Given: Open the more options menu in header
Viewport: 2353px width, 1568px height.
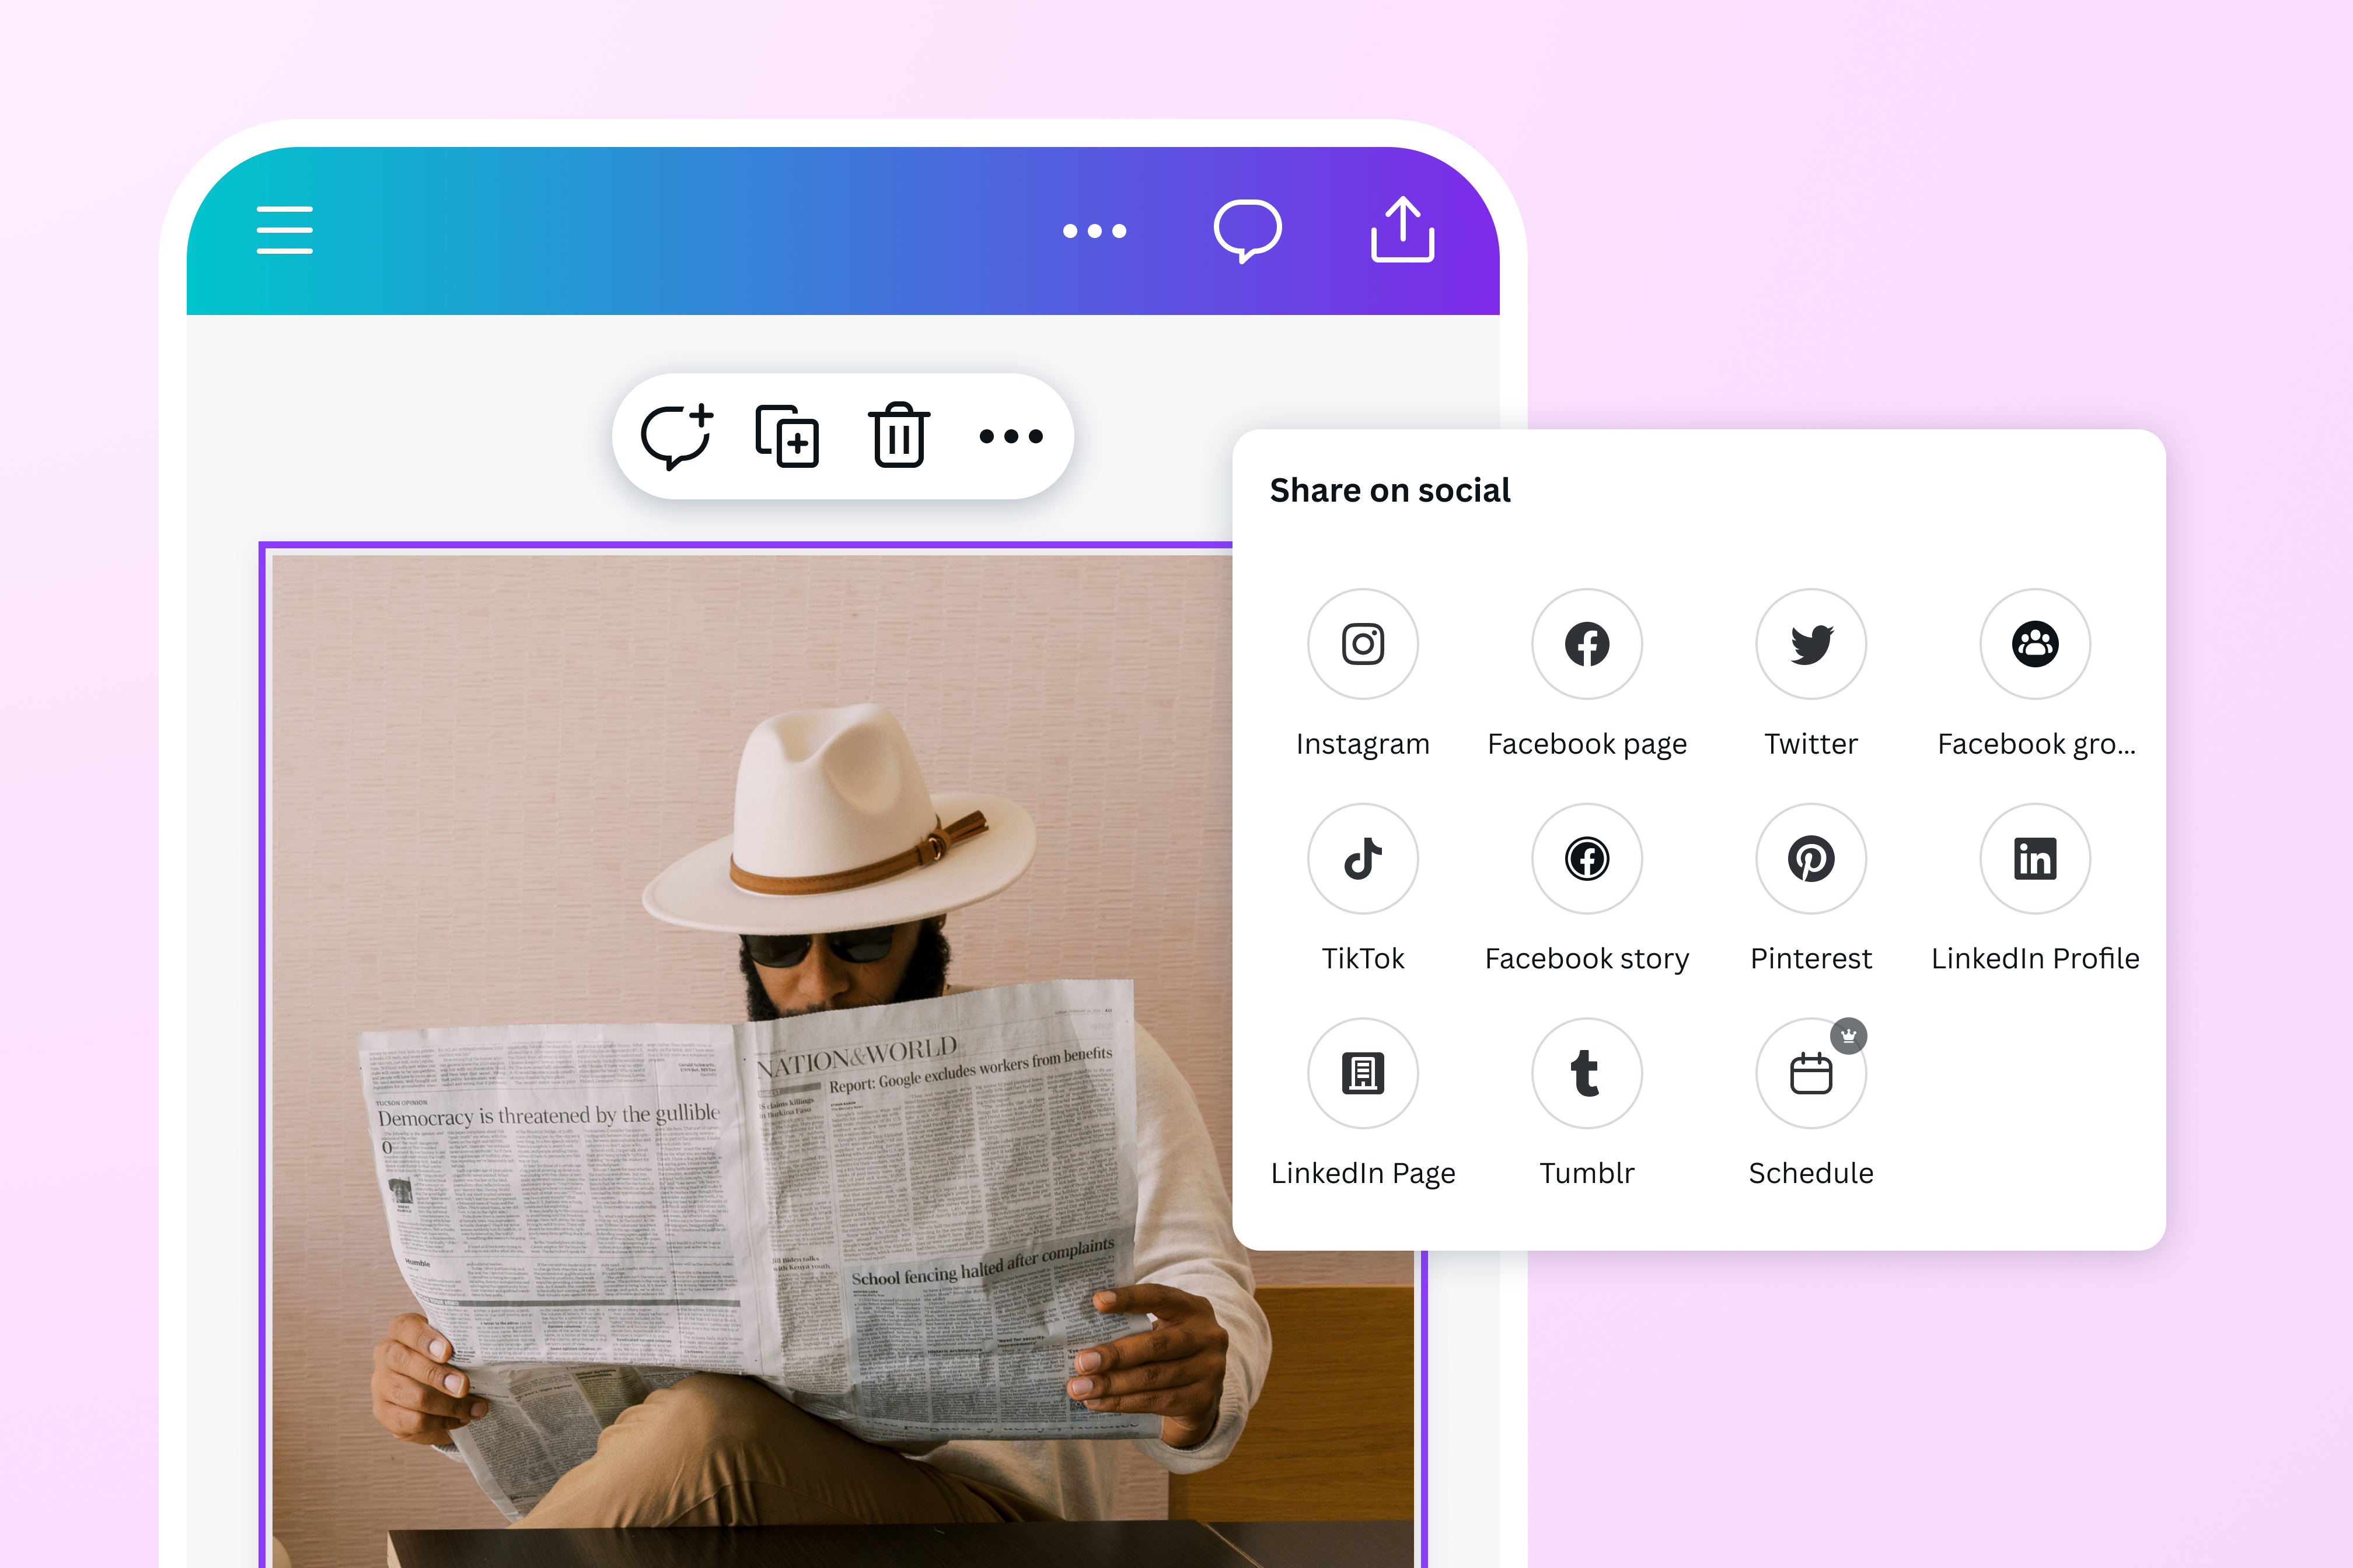Looking at the screenshot, I should pyautogui.click(x=1094, y=231).
